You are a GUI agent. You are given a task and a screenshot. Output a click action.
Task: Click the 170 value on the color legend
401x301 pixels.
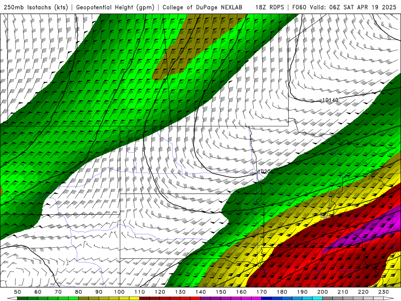click(262, 292)
